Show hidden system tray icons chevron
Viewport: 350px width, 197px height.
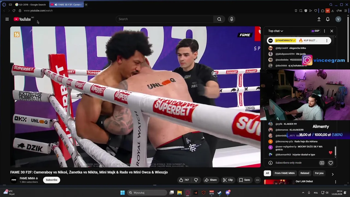pos(303,193)
